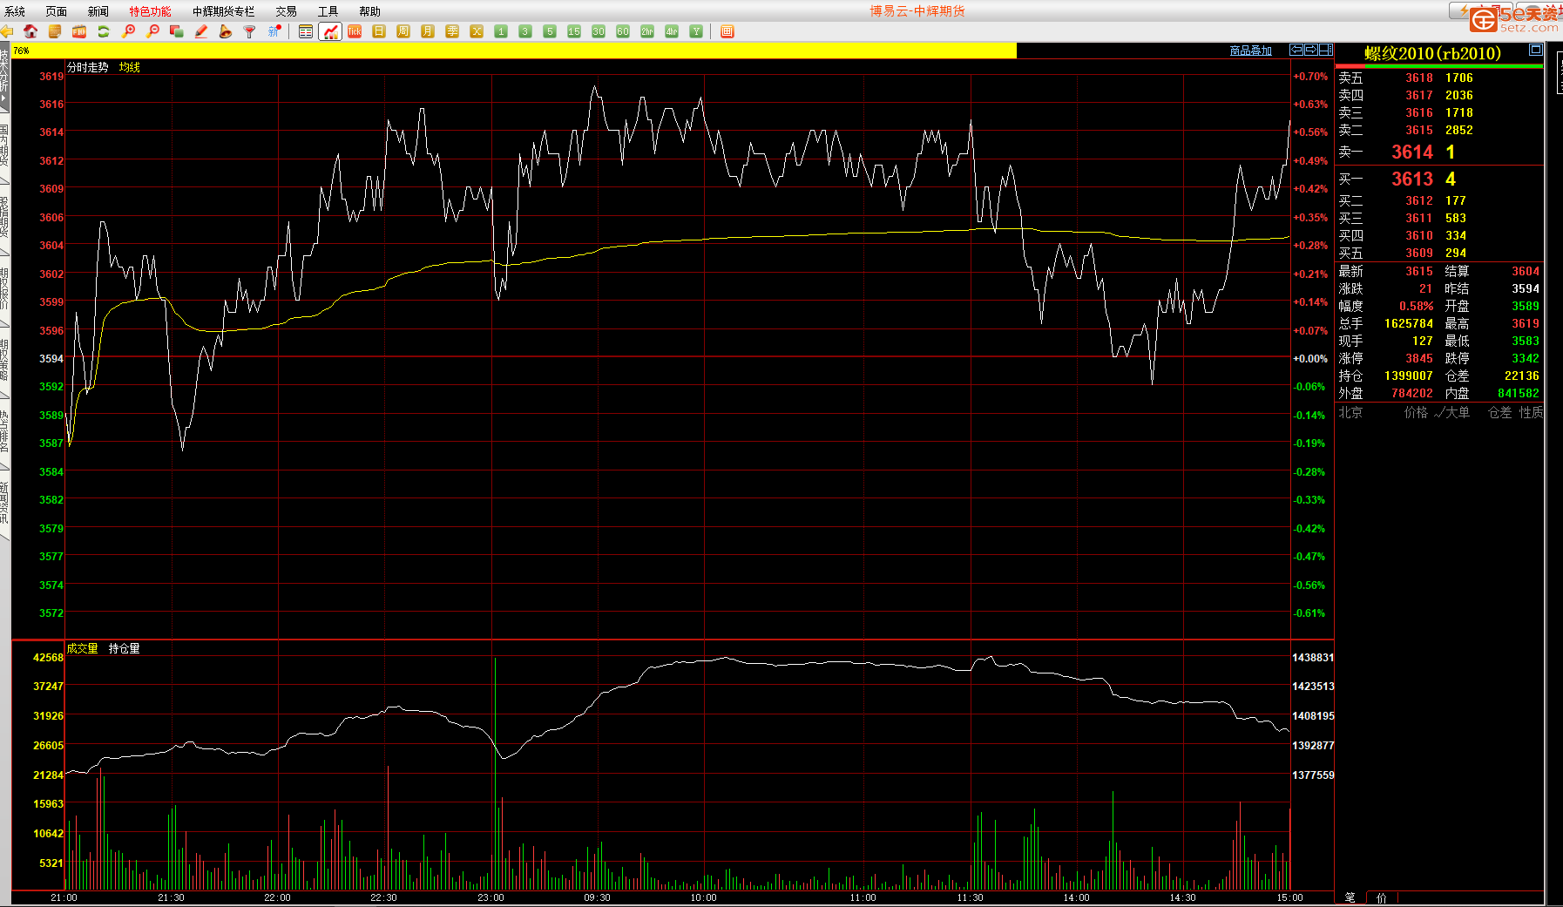This screenshot has width=1563, height=907.
Task: Switch to 新闻资讯 sidebar tab
Action: tap(4, 503)
